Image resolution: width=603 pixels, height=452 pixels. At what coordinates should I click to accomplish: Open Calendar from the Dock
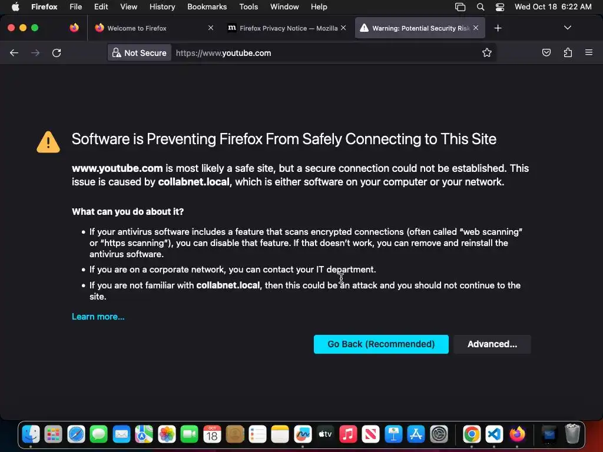212,435
